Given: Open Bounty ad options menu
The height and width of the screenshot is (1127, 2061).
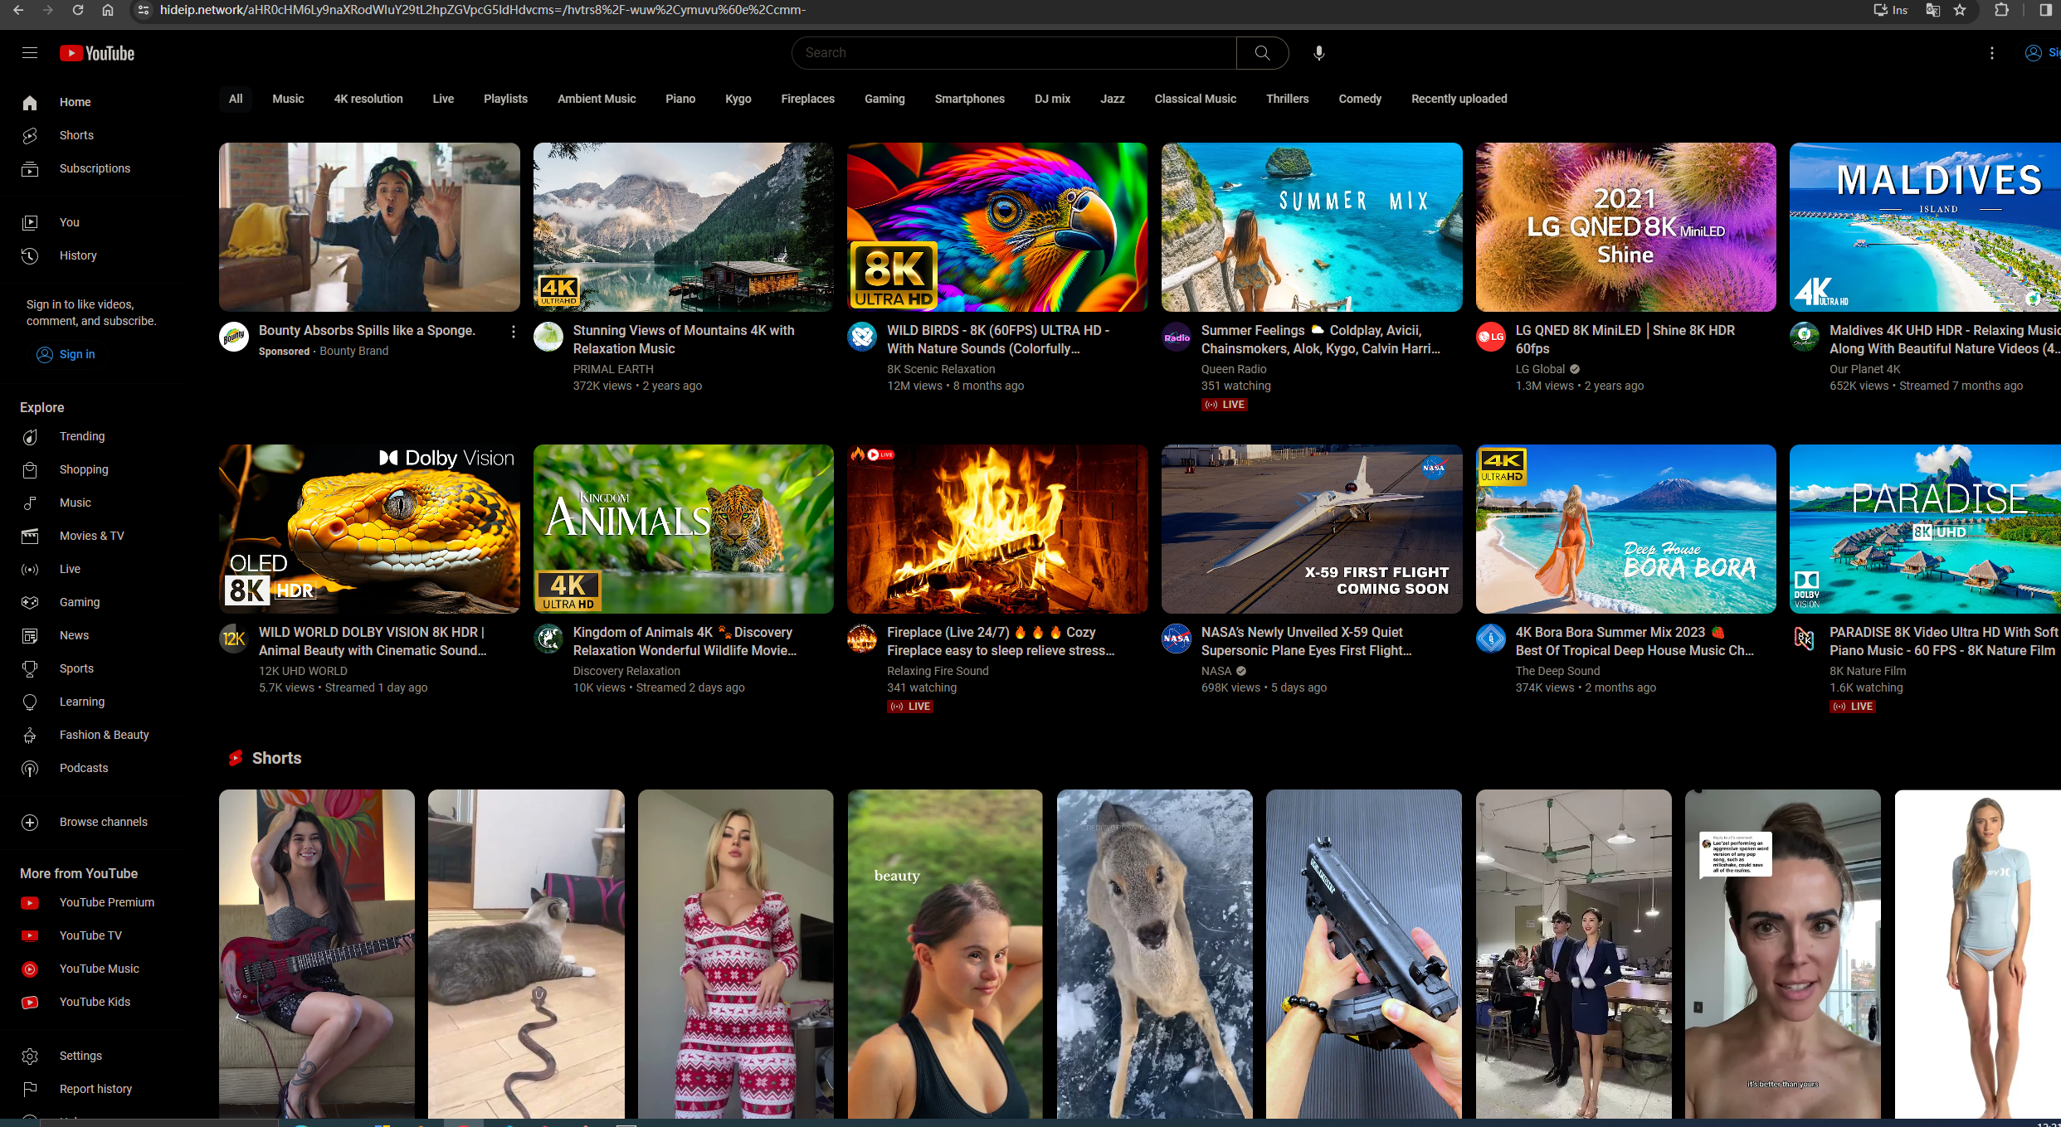Looking at the screenshot, I should click(514, 332).
